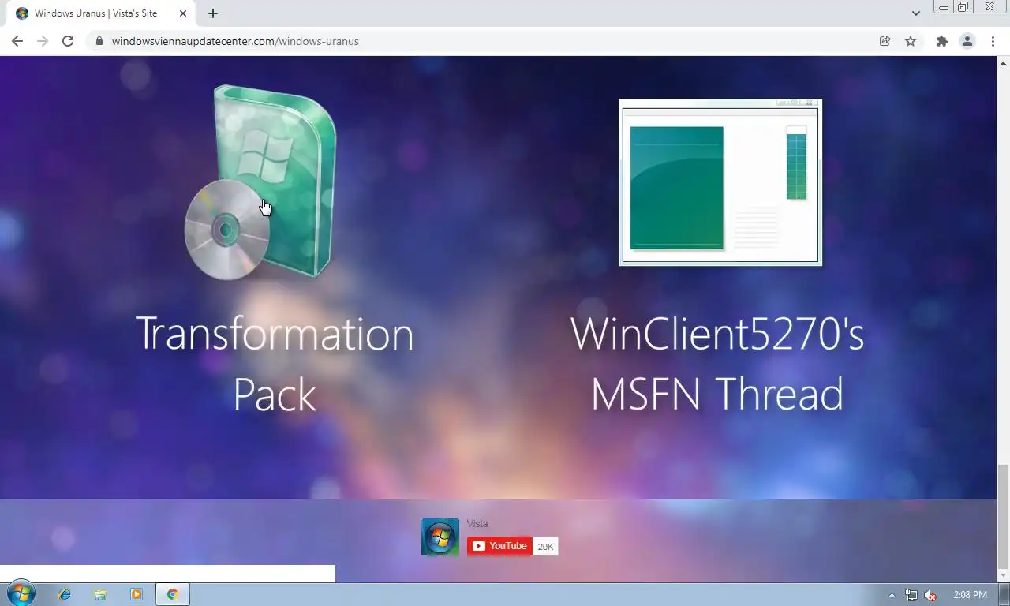Show hidden system tray icons
This screenshot has width=1010, height=606.
tap(892, 595)
